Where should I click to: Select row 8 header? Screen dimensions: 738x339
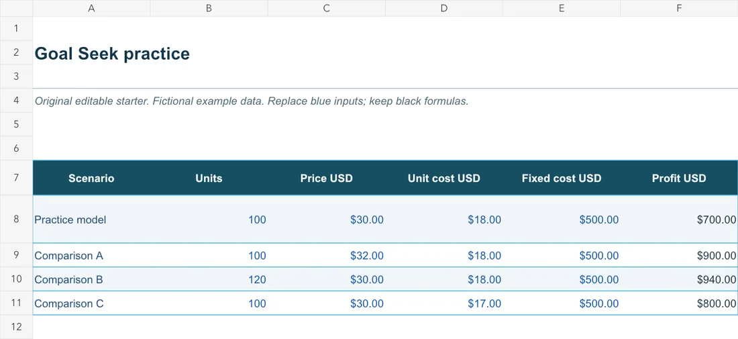click(16, 219)
